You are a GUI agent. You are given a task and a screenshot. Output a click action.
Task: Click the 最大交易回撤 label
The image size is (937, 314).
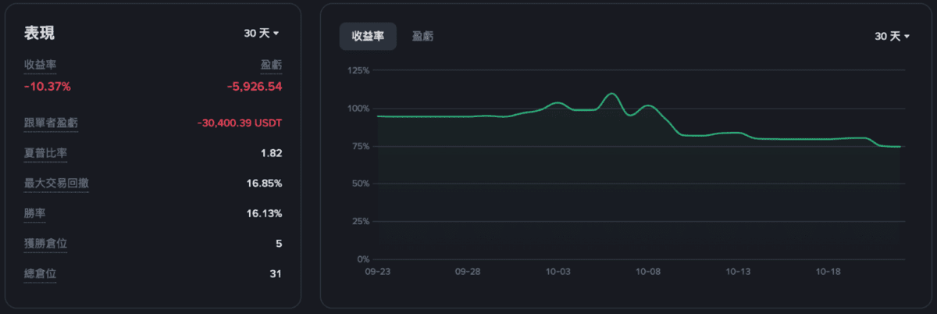point(56,183)
